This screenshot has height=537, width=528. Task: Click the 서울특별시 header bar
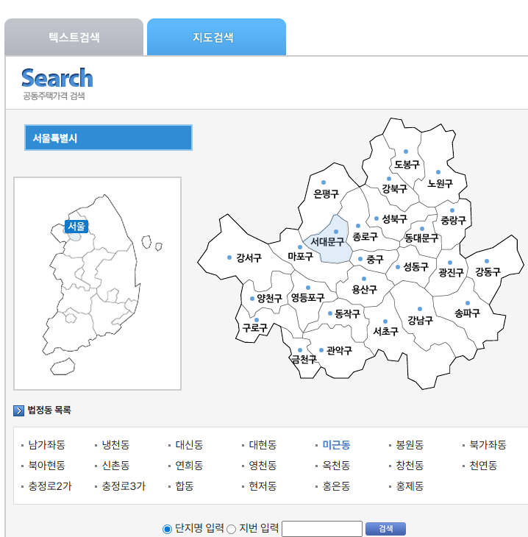click(x=108, y=138)
